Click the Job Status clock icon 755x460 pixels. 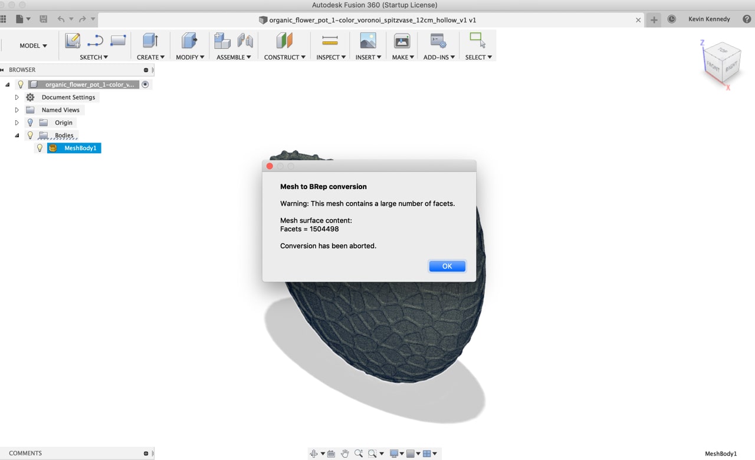(671, 19)
